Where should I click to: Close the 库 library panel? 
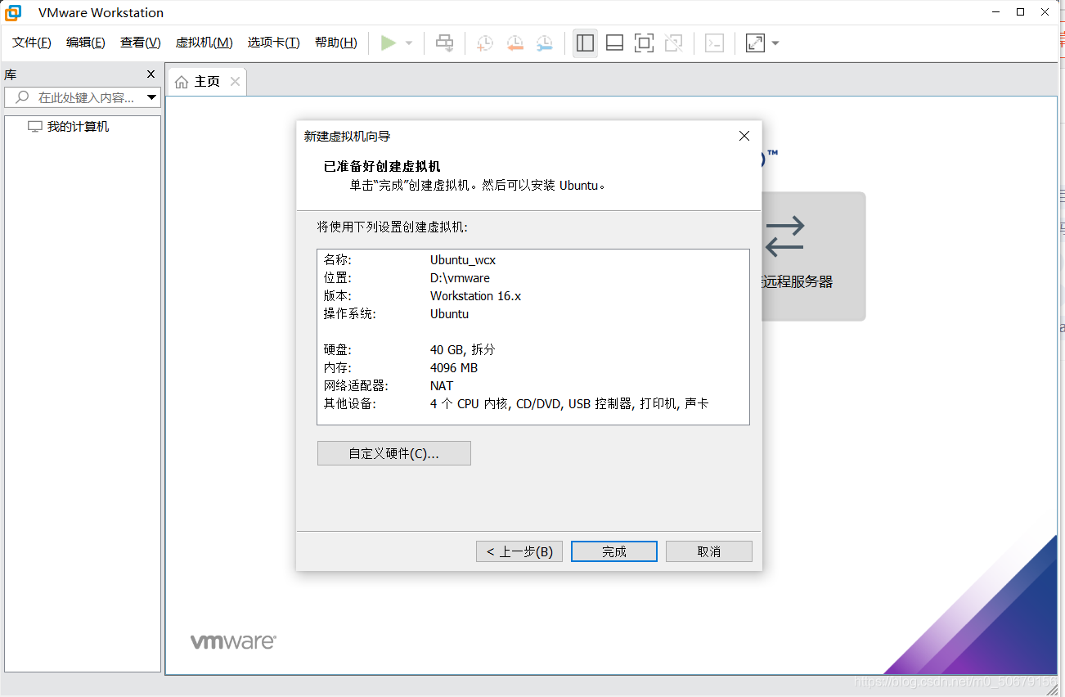[151, 74]
